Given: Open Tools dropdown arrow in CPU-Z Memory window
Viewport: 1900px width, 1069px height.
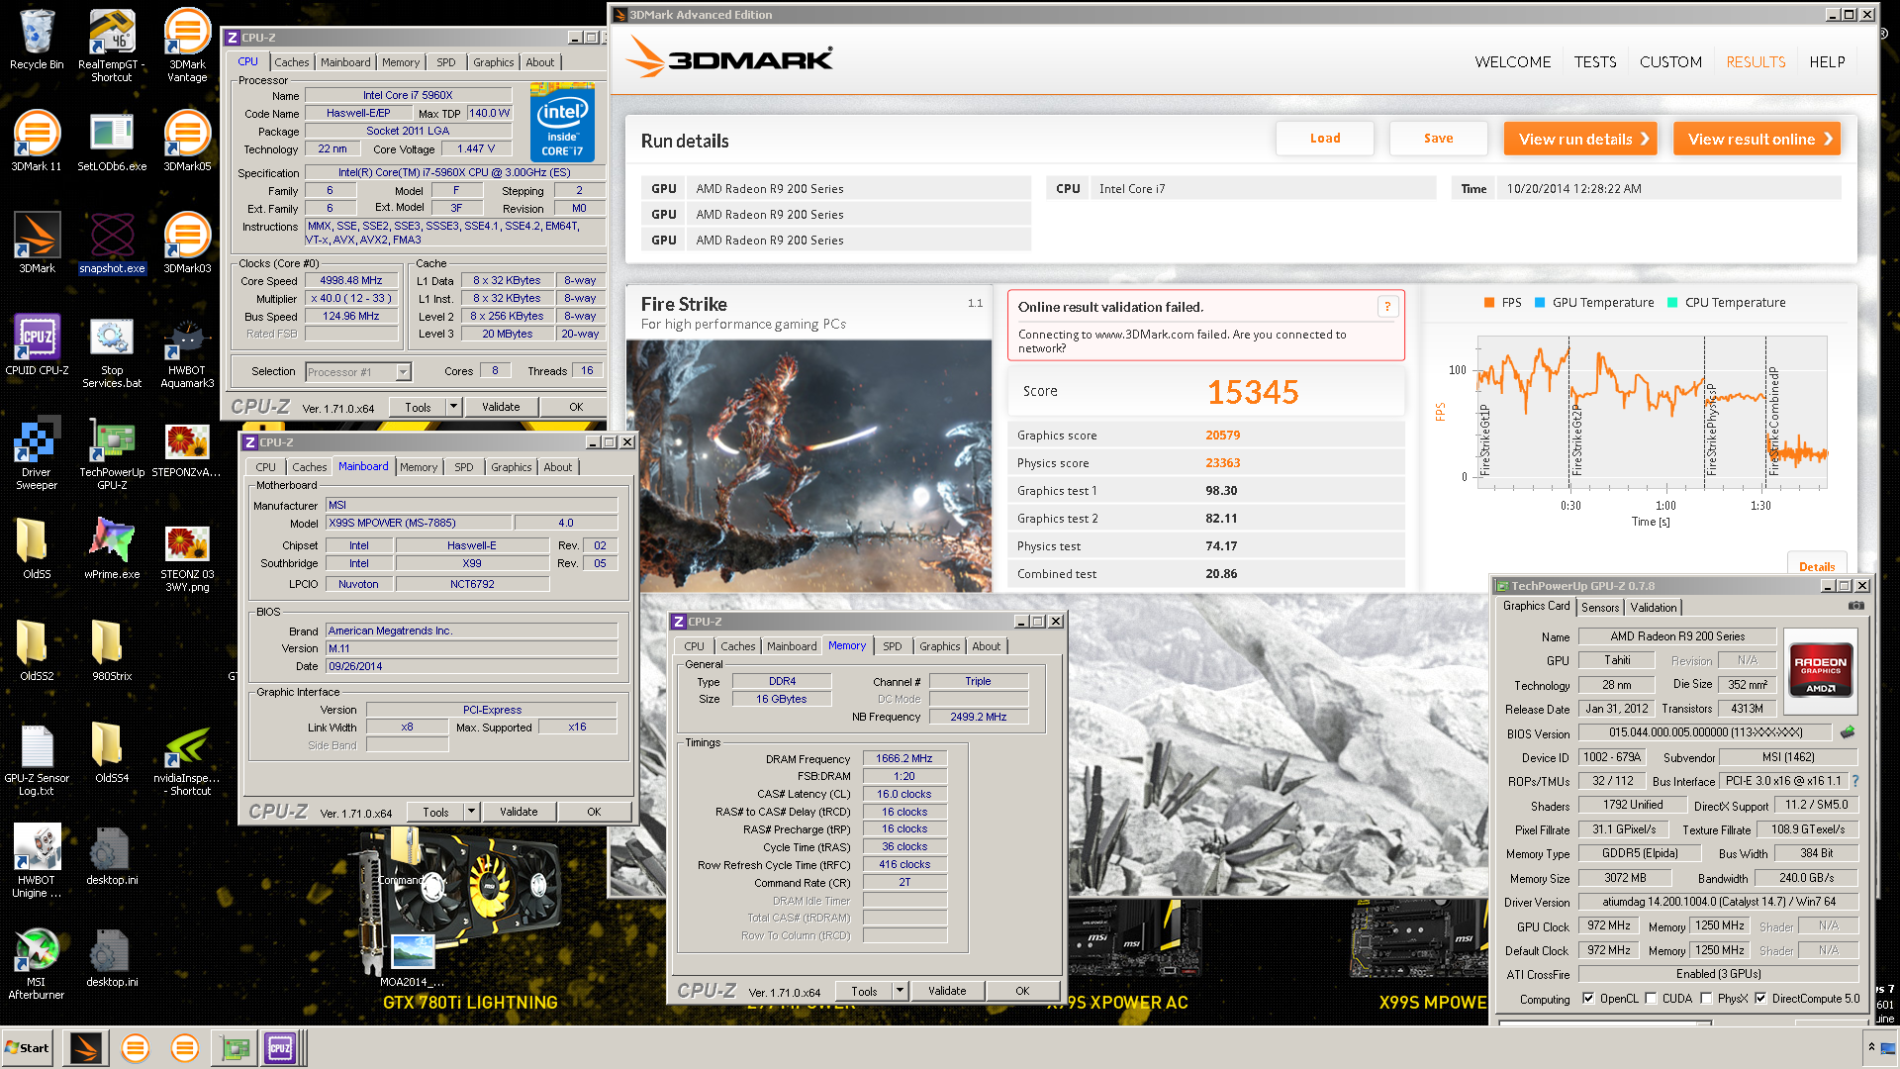Looking at the screenshot, I should pyautogui.click(x=900, y=991).
